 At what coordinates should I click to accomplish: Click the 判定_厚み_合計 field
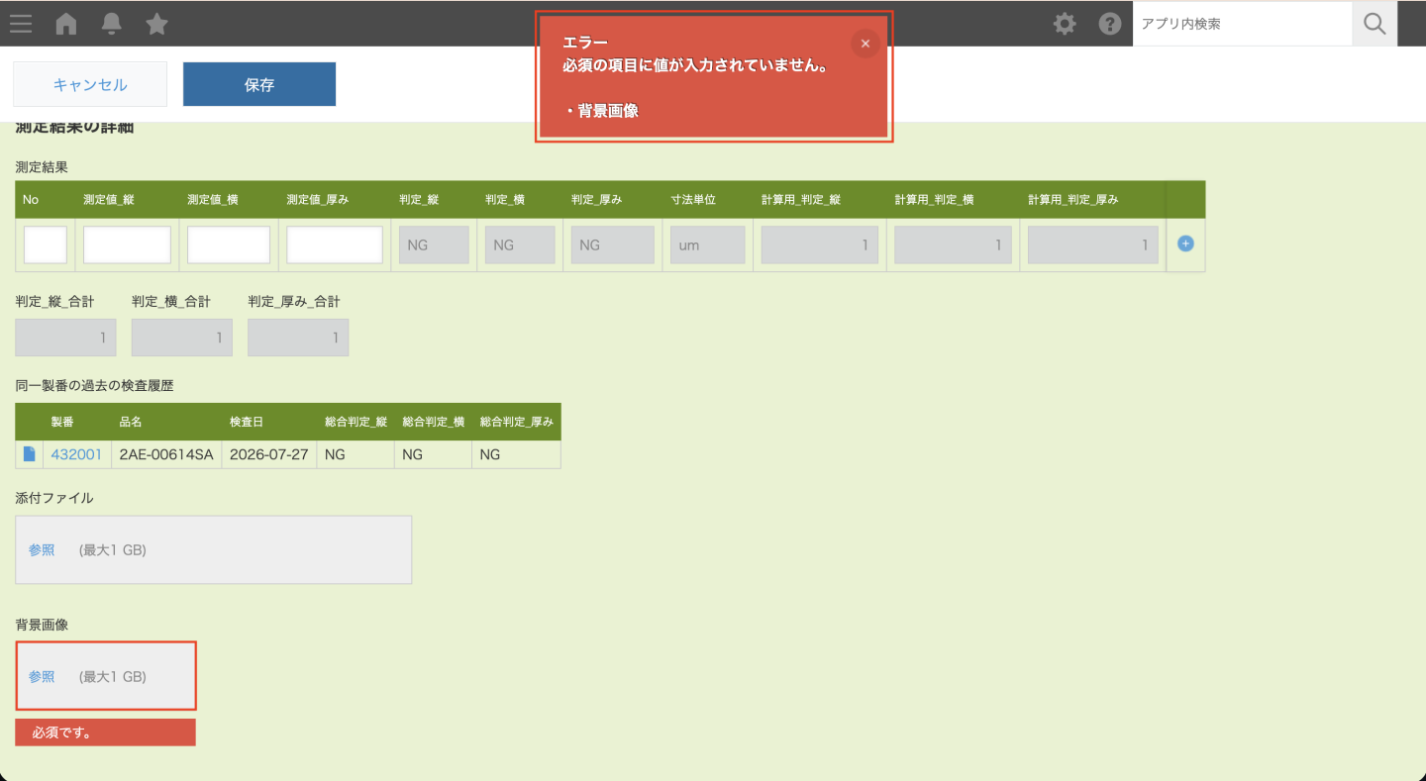coord(298,338)
